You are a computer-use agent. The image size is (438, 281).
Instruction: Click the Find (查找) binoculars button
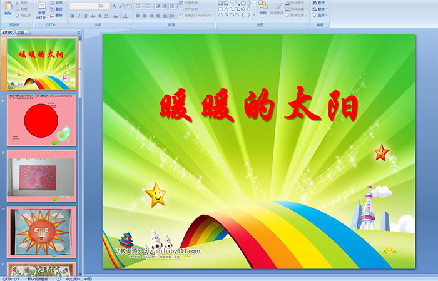318,3
